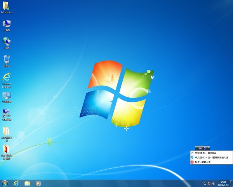Viewport: 233px width, 187px height.
Task: Switch to 2345王牌拼音输入法 in the input menu
Action: point(210,157)
